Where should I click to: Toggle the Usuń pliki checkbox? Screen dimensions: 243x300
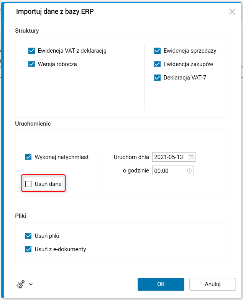(x=28, y=236)
